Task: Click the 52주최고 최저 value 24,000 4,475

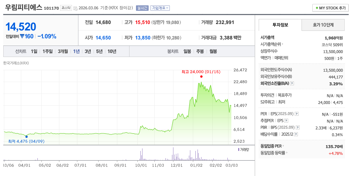Action: (x=331, y=103)
